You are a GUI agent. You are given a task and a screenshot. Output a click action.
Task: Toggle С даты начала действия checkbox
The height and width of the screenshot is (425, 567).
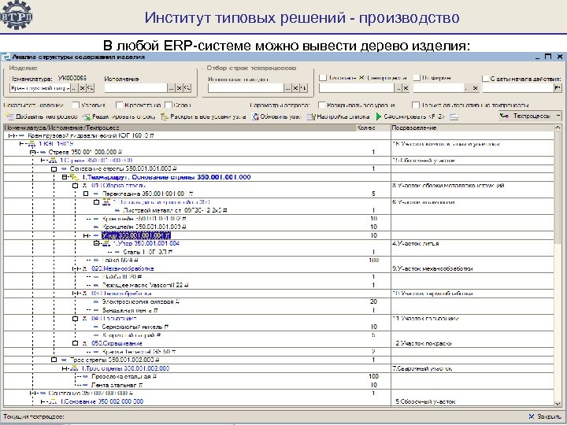486,79
